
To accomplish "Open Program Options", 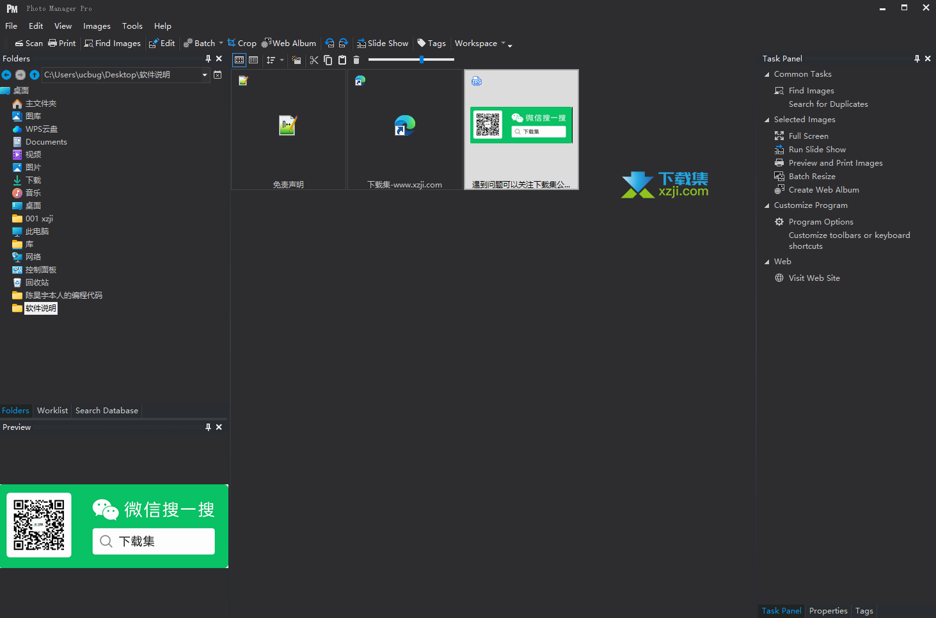I will click(x=821, y=222).
